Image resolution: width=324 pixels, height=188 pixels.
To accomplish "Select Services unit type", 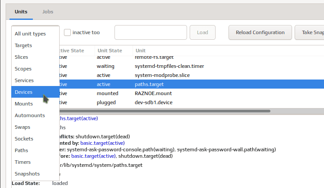I will pyautogui.click(x=35, y=80).
